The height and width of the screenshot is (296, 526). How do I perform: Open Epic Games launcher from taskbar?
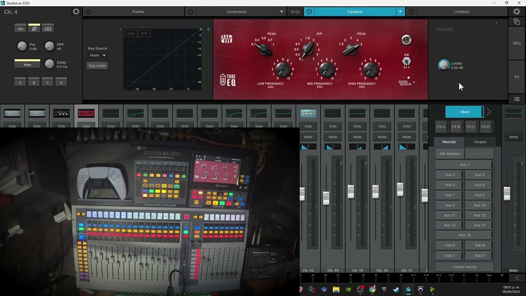point(384,289)
